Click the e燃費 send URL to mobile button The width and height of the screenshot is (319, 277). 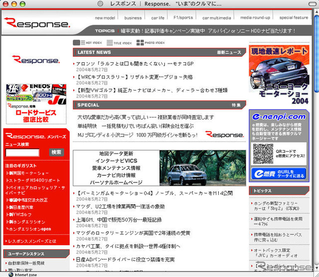coord(279,173)
